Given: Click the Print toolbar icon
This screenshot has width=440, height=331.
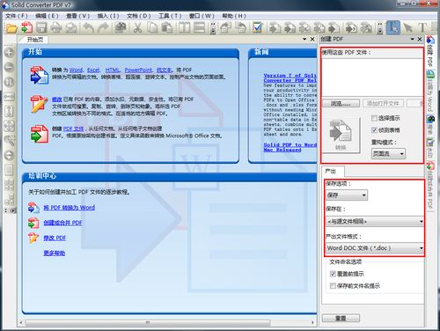Looking at the screenshot, I should pos(56,28).
